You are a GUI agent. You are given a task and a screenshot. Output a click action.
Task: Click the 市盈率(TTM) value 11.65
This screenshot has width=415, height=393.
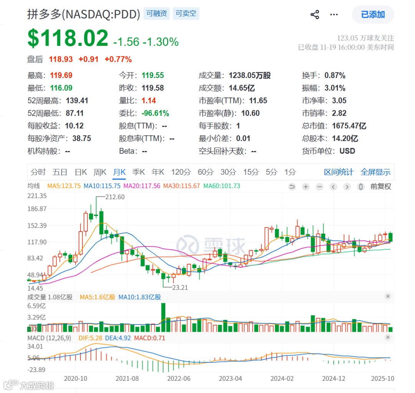[258, 101]
